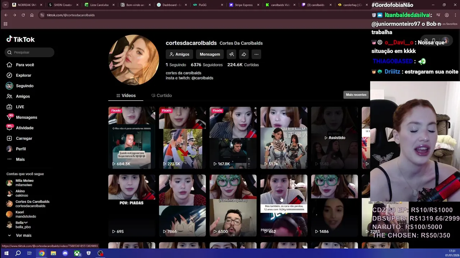Click the Amigos button on the profile
Image resolution: width=460 pixels, height=258 pixels.
pyautogui.click(x=179, y=54)
